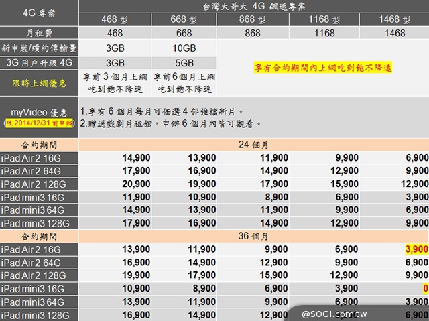Click 16,900 in the 36-month iPad Air 2 64G row

point(136,262)
